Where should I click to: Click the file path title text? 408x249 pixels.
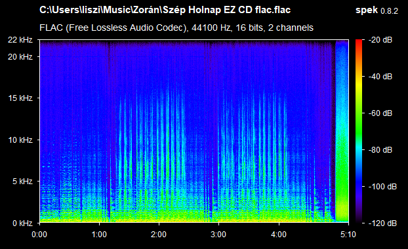pos(165,10)
